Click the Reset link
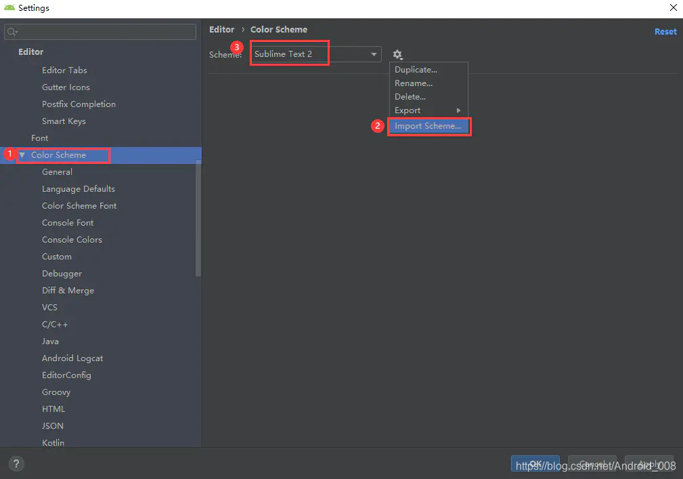This screenshot has width=683, height=479. click(x=665, y=31)
